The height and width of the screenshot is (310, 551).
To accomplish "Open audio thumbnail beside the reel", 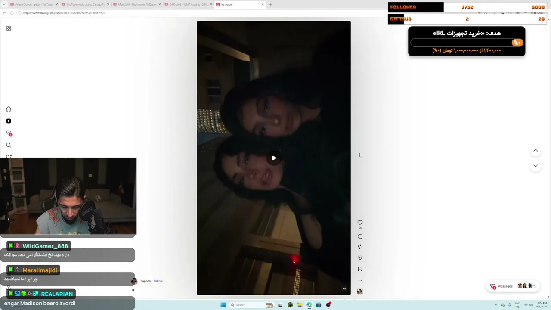I will (x=360, y=291).
